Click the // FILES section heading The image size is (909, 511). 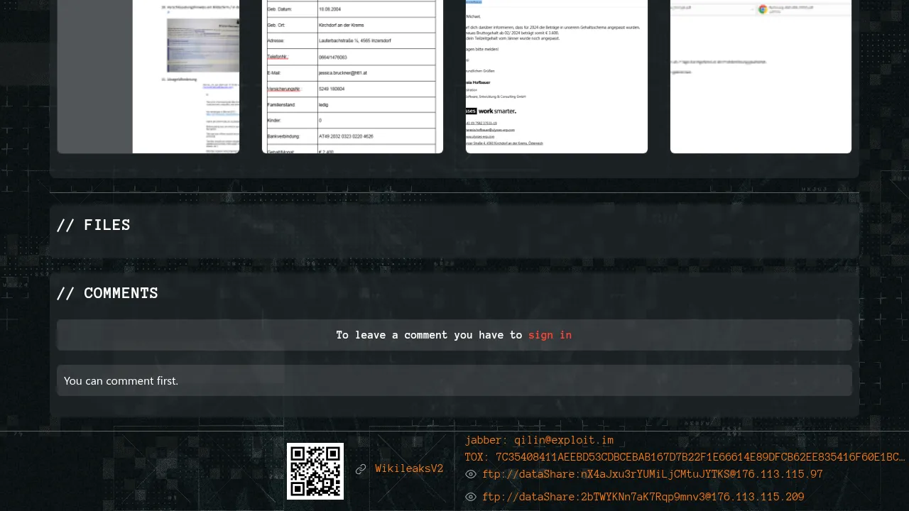(93, 225)
